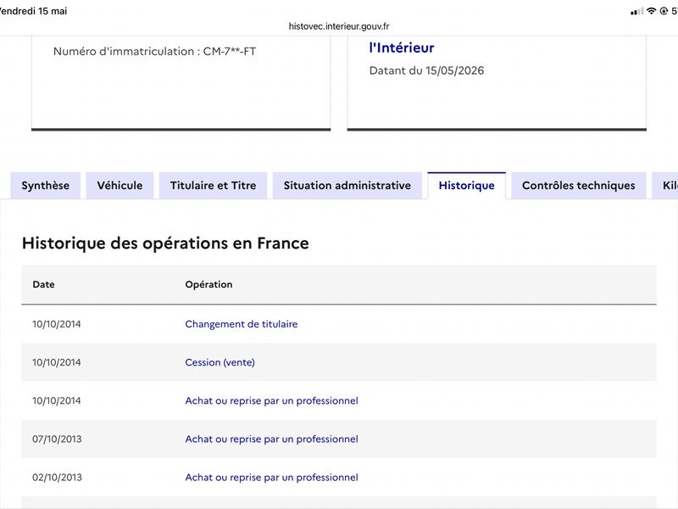Click the Changement de titulaire operation
The width and height of the screenshot is (678, 509).
pos(242,324)
